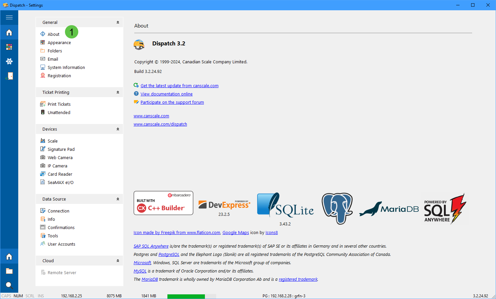The width and height of the screenshot is (496, 299).
Task: Click 'Get the latest update from canscale.com'
Action: (x=179, y=86)
